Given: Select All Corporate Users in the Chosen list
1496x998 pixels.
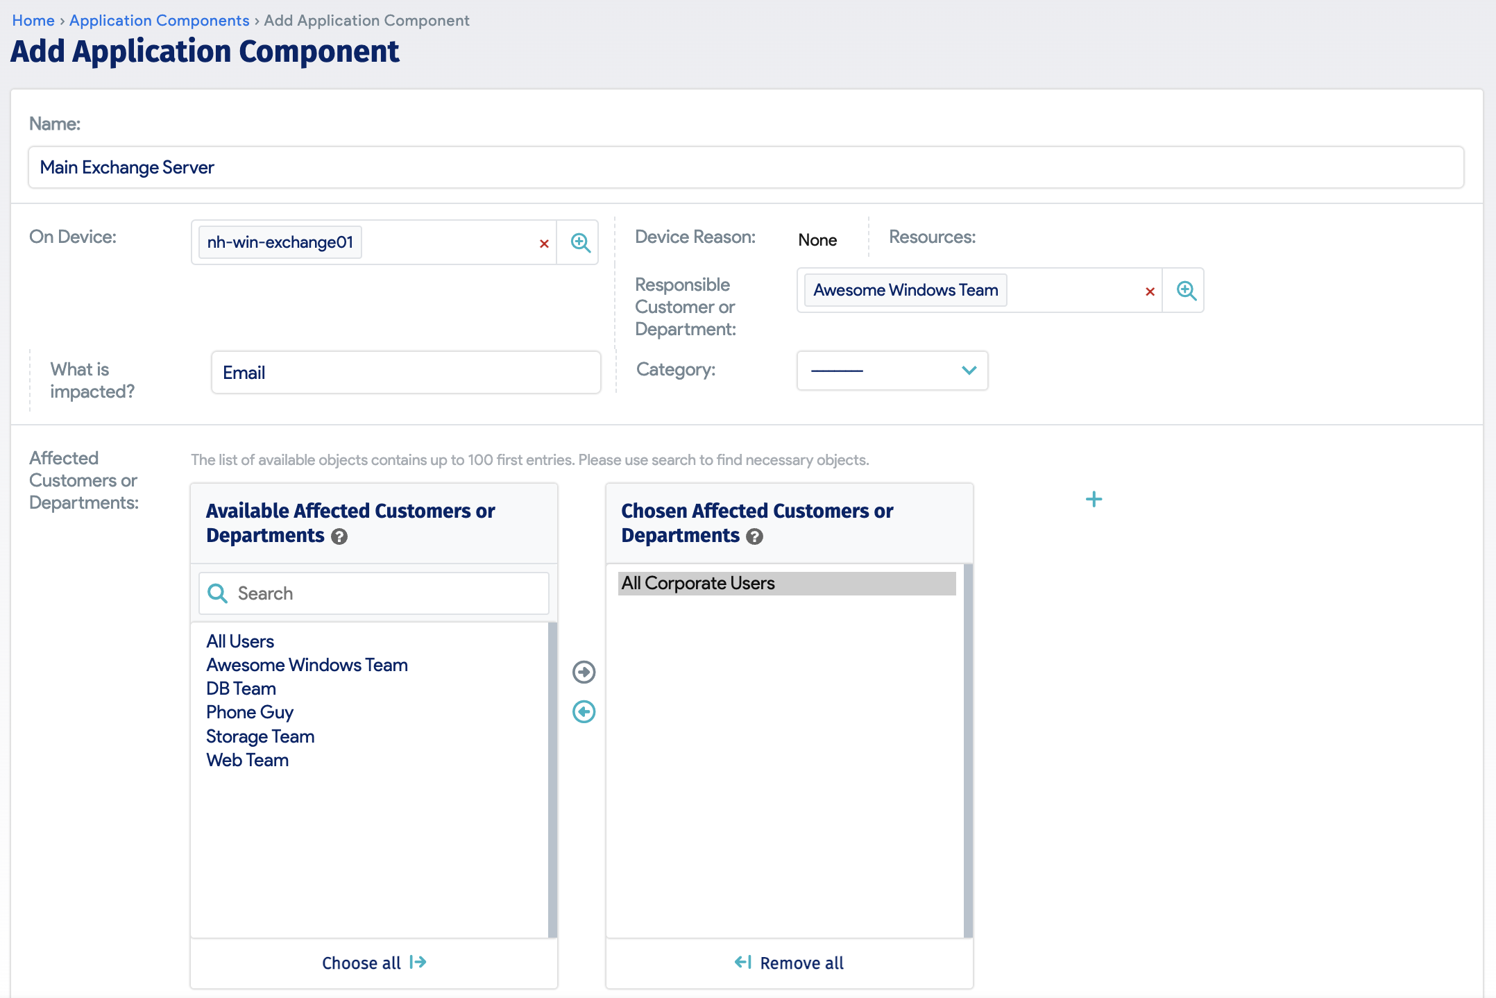Looking at the screenshot, I should pyautogui.click(x=697, y=583).
